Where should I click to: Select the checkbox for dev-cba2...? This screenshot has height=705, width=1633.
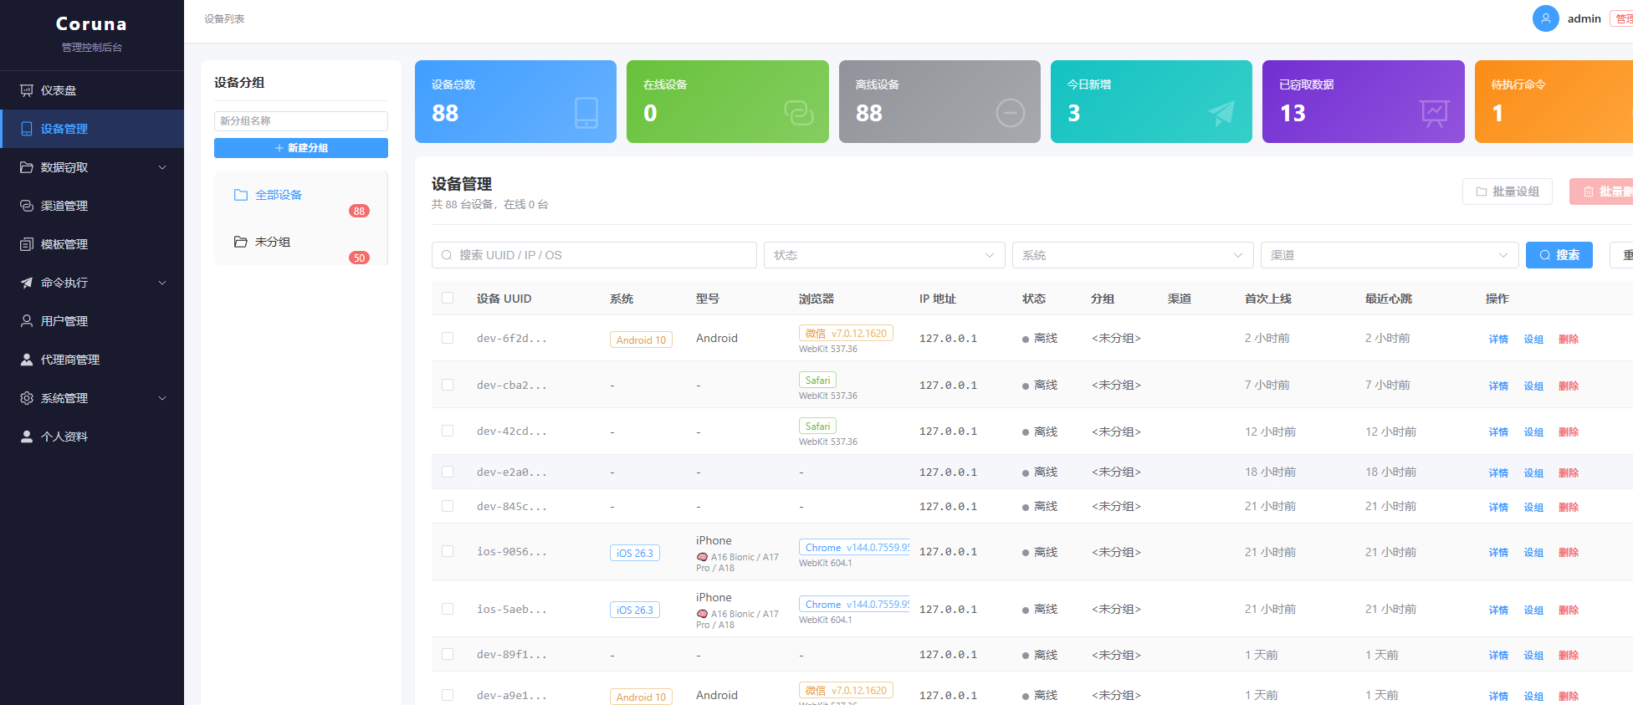click(x=448, y=385)
